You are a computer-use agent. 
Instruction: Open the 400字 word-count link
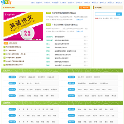pos(86,90)
